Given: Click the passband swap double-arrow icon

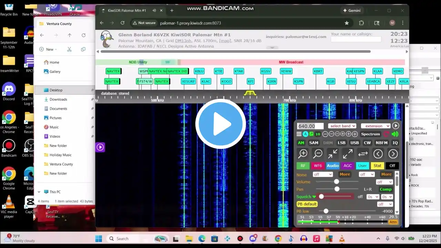Looking at the screenshot, I should tap(363, 154).
